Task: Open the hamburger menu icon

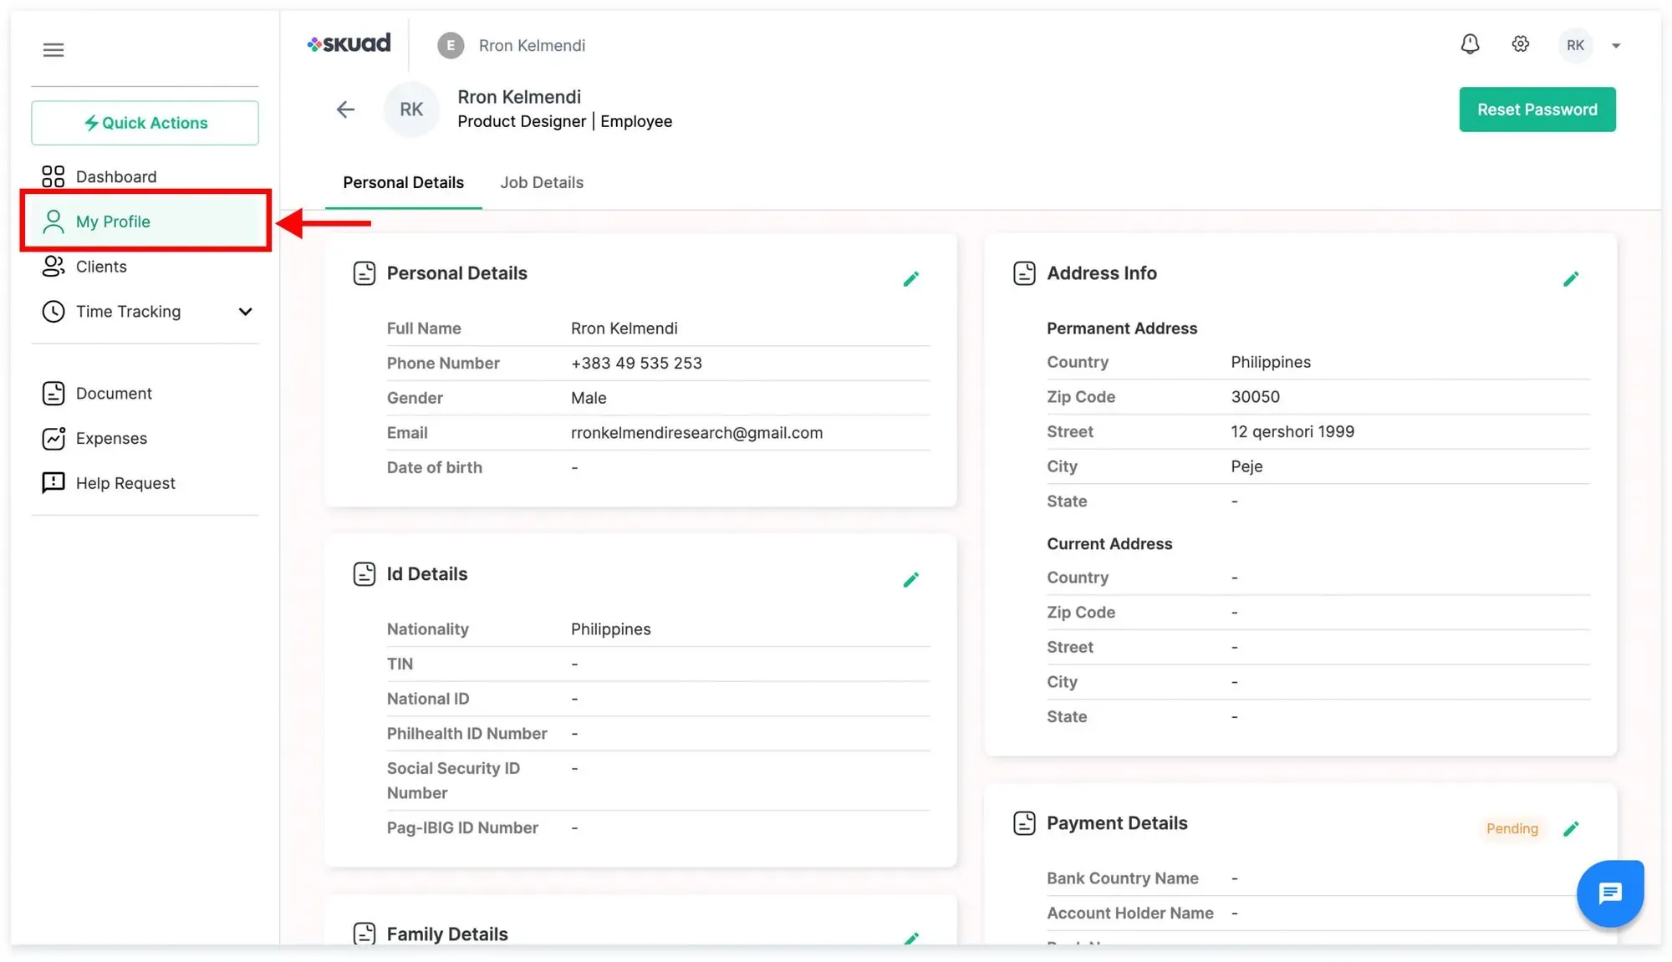Action: pos(54,50)
